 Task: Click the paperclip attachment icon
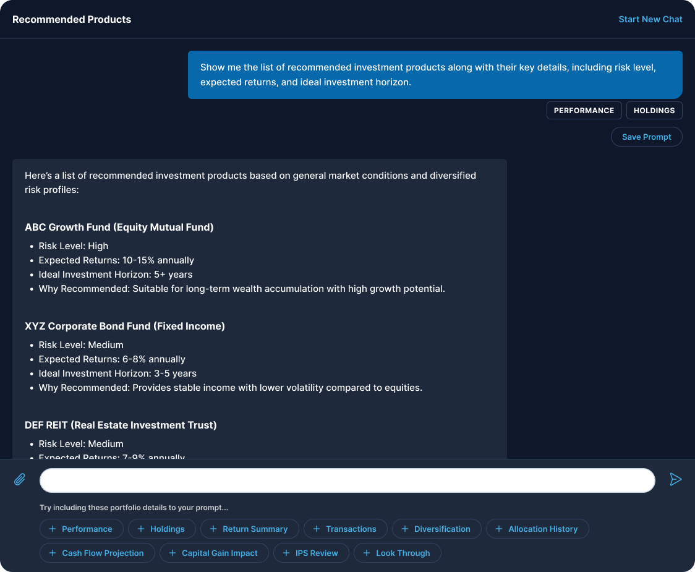[20, 479]
